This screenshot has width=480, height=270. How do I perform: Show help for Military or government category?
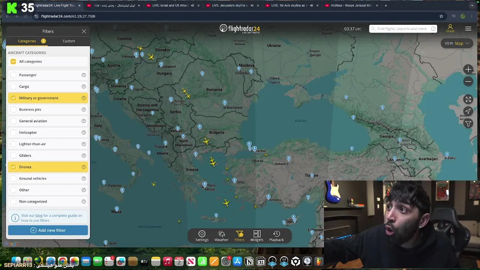click(x=84, y=98)
